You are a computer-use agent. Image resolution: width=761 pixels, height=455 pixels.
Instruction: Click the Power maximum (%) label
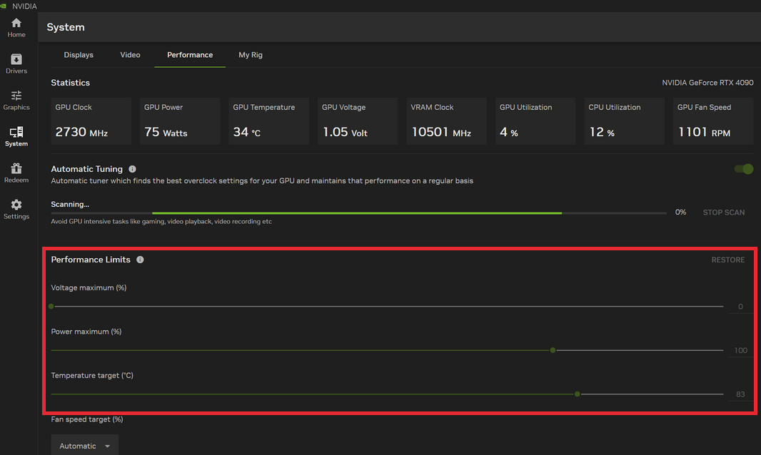86,332
